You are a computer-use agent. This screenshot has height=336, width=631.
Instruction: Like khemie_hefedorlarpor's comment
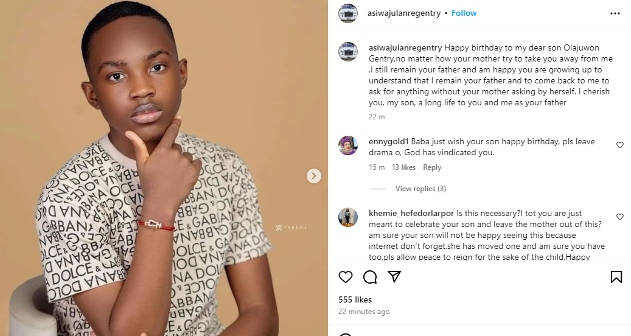click(x=620, y=217)
